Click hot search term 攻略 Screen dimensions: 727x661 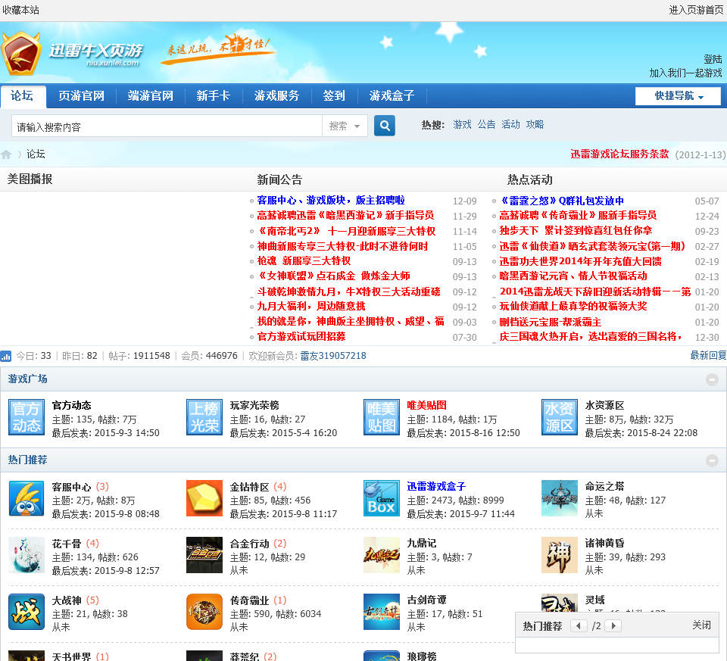[x=535, y=124]
